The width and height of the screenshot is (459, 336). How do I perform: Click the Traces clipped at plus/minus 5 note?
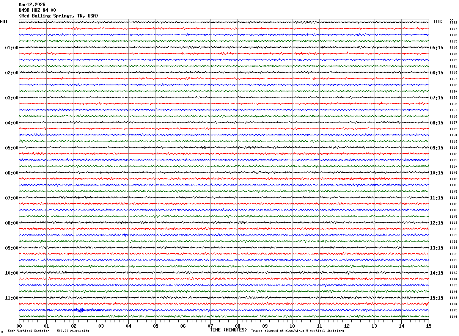point(297,331)
